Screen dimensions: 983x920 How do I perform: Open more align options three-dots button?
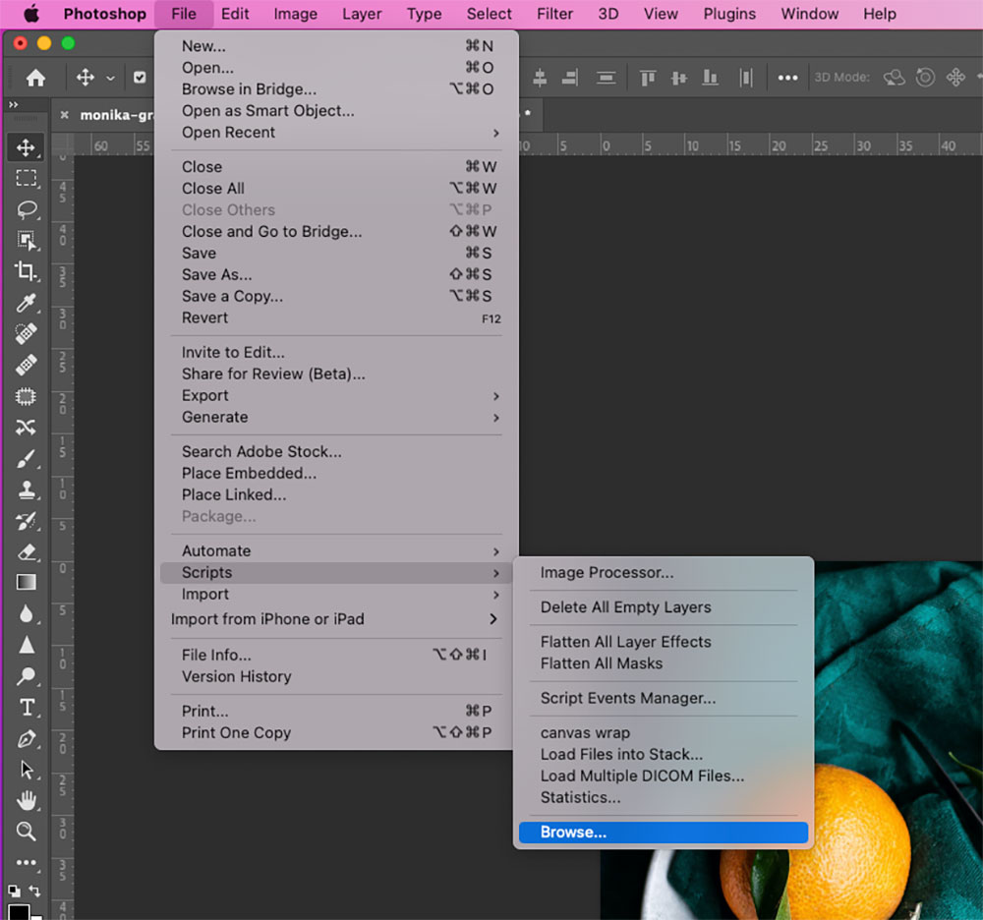(787, 78)
